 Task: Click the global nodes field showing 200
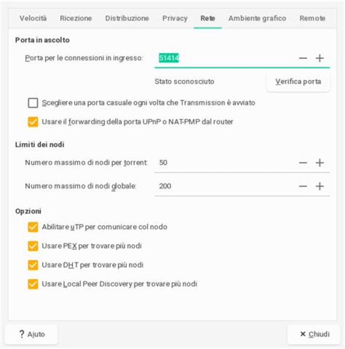click(225, 186)
